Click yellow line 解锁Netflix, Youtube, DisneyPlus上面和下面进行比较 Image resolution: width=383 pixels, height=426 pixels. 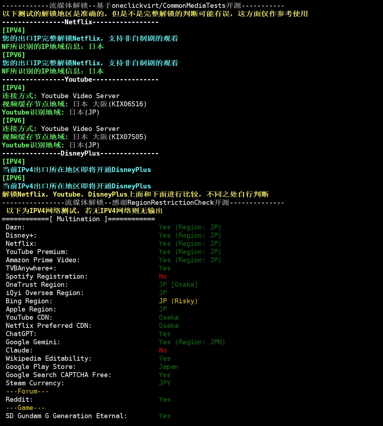135,194
